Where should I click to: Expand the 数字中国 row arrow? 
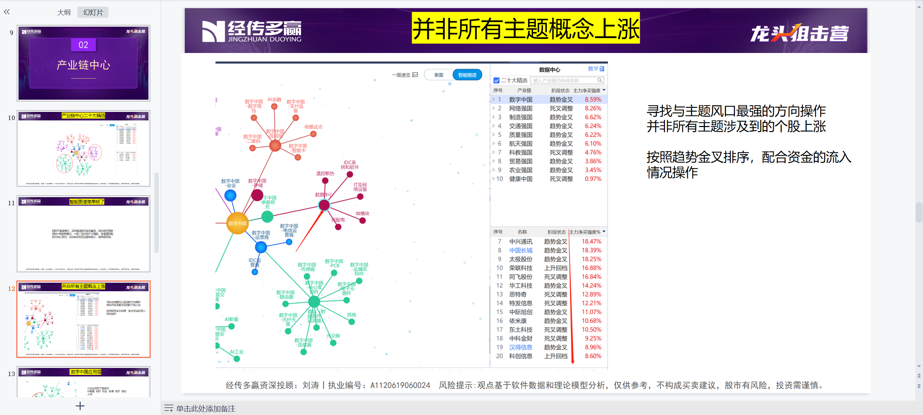click(x=494, y=99)
